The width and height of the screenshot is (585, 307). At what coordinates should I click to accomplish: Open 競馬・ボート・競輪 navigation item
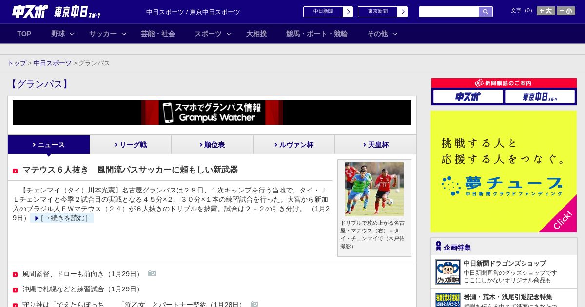[x=317, y=34]
